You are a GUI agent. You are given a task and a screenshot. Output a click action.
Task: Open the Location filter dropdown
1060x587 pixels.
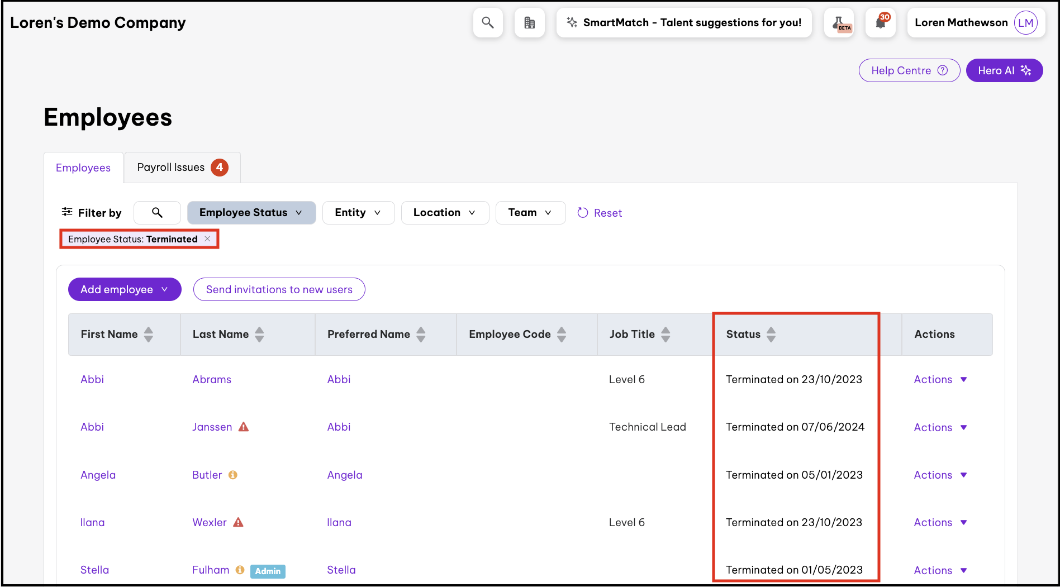pyautogui.click(x=444, y=213)
